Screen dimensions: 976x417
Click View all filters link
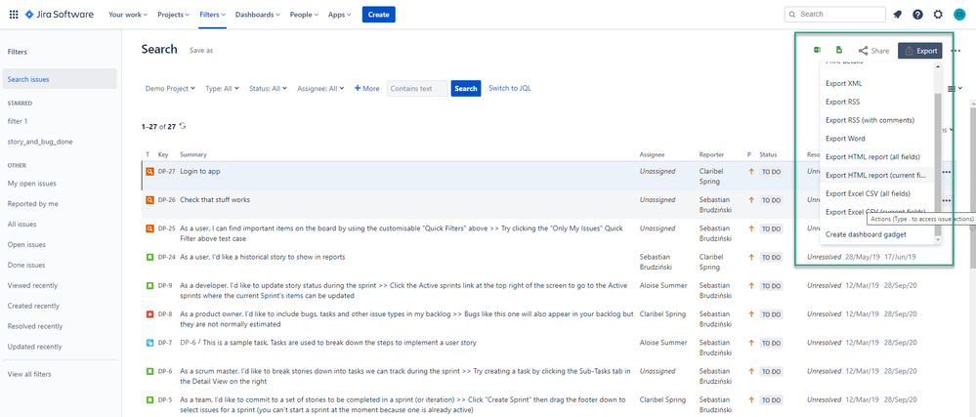[x=29, y=374]
